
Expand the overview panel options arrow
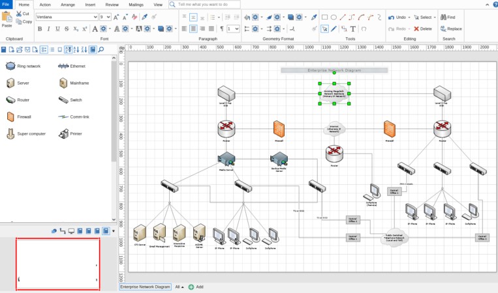pos(114,231)
